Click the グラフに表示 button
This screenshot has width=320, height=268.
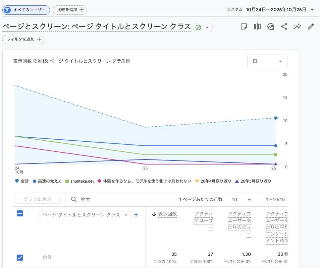(37, 200)
